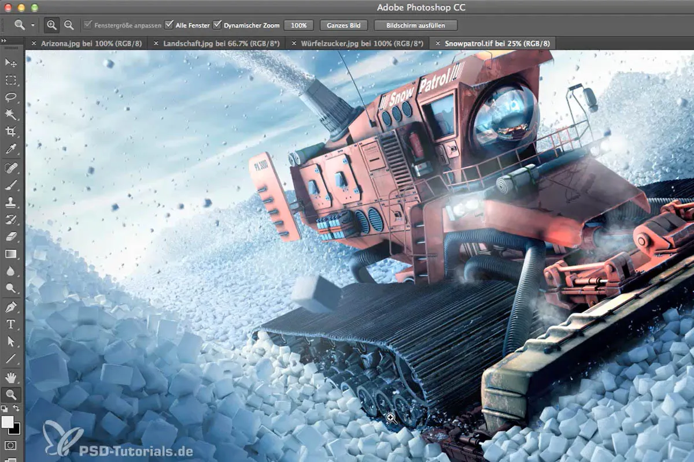Viewport: 694px width, 462px height.
Task: Select the Spot Healing Brush tool
Action: 11,168
